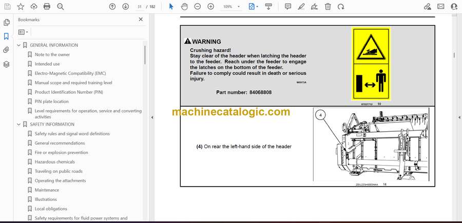Open the Layers panel icon

6,64
